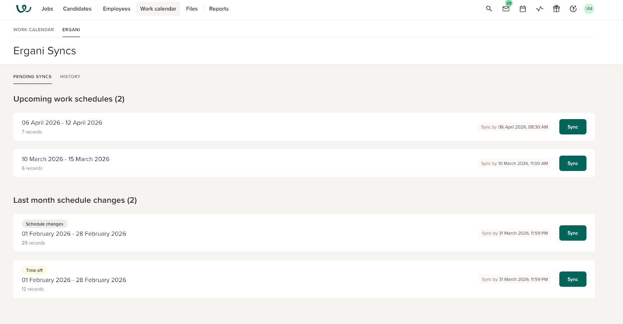Open the activity pulse icon

539,9
